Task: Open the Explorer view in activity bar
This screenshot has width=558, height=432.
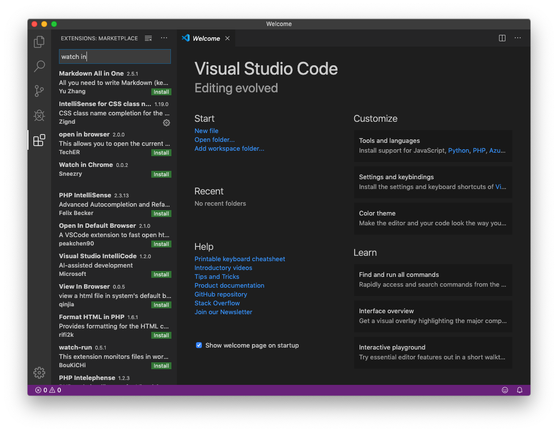Action: point(39,42)
